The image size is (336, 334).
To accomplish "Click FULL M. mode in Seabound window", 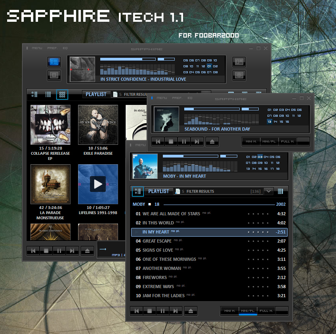I will [288, 141].
